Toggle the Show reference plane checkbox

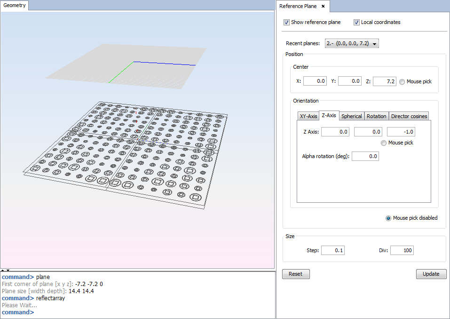click(x=287, y=22)
